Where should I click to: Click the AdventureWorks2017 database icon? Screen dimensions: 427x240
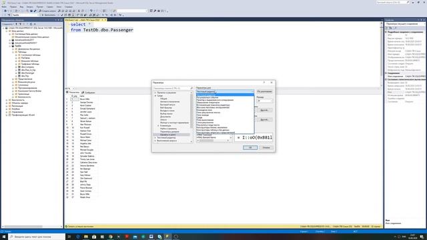13,40
